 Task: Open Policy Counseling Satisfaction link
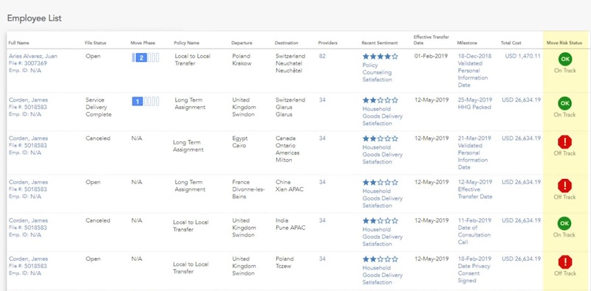(x=378, y=72)
